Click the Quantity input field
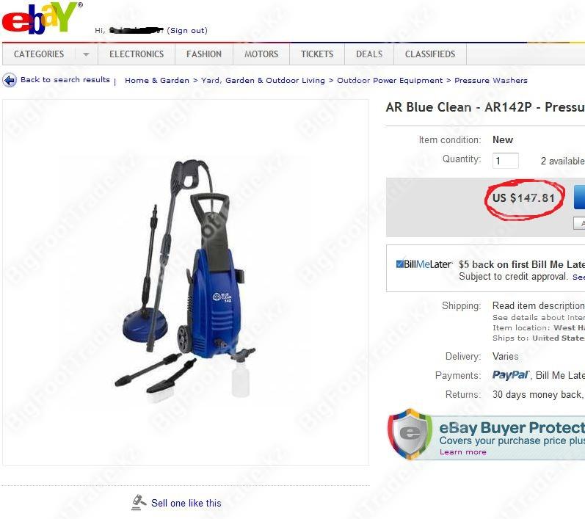 (x=506, y=161)
